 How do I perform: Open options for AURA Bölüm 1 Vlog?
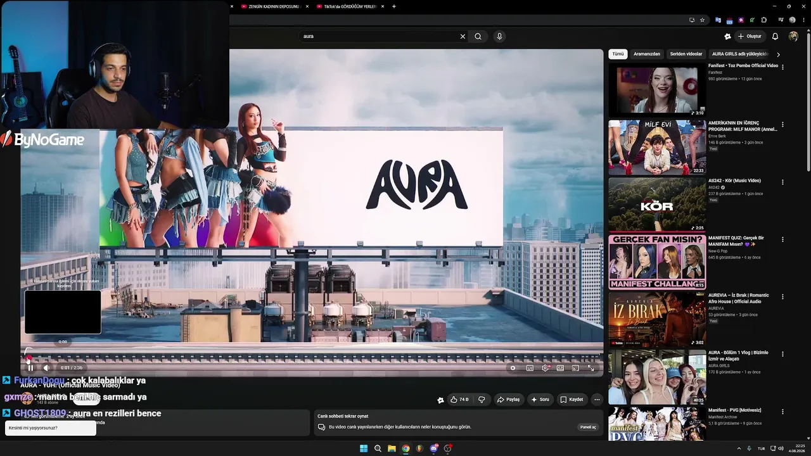coord(782,354)
